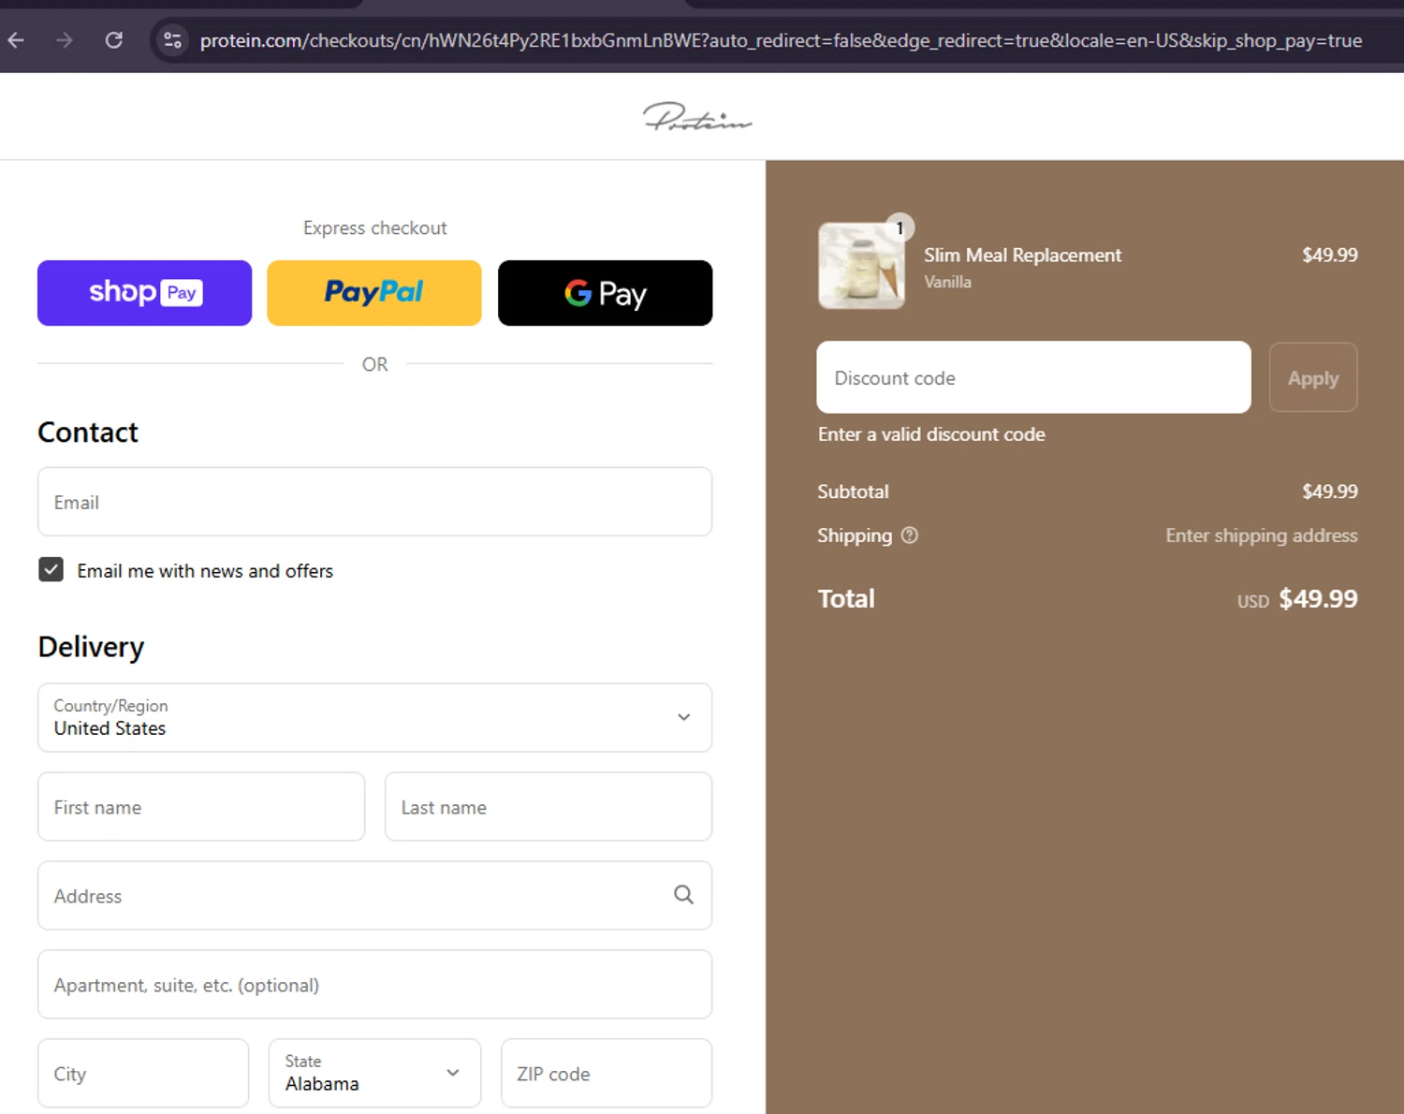Click the address search magnifier icon
The height and width of the screenshot is (1114, 1404).
click(684, 895)
